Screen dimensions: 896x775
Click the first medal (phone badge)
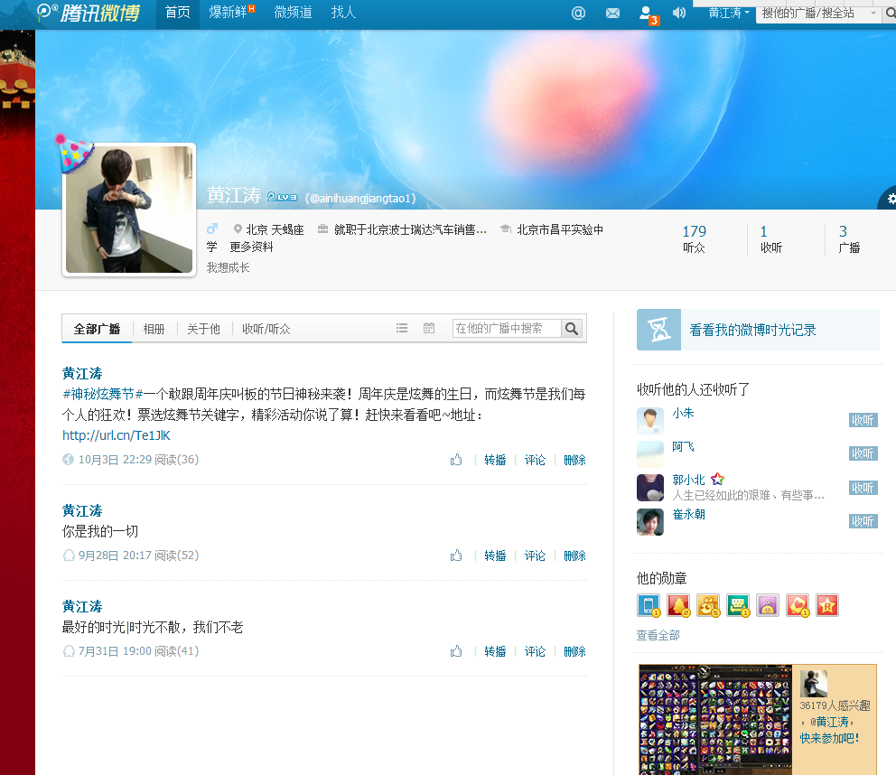pyautogui.click(x=649, y=605)
